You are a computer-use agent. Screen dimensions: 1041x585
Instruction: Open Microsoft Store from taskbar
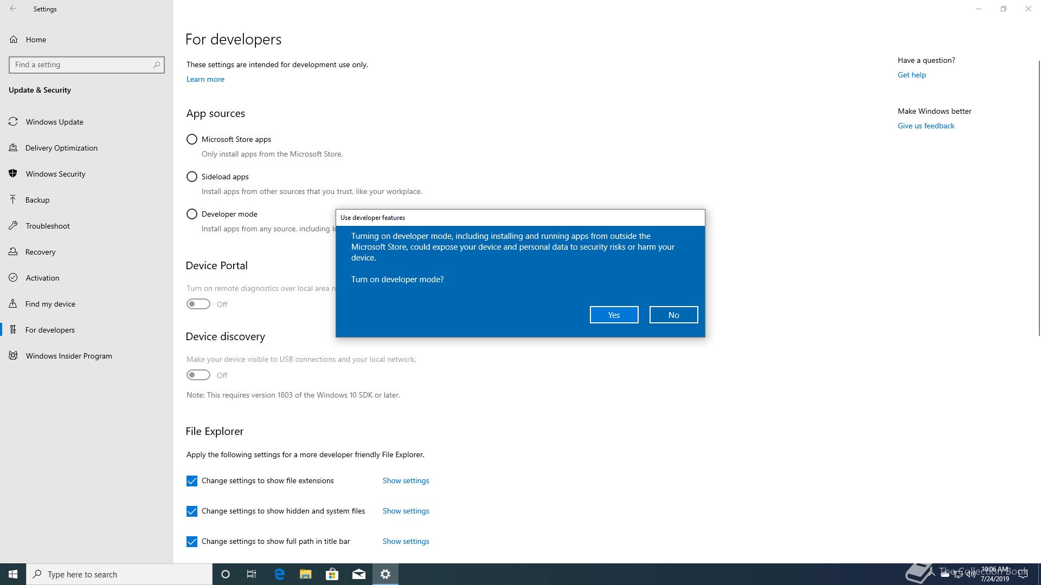click(x=332, y=574)
